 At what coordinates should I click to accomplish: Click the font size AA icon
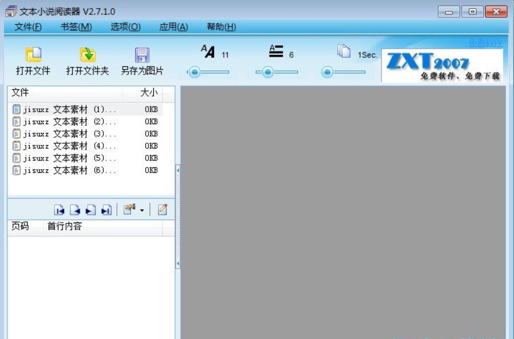pyautogui.click(x=208, y=52)
